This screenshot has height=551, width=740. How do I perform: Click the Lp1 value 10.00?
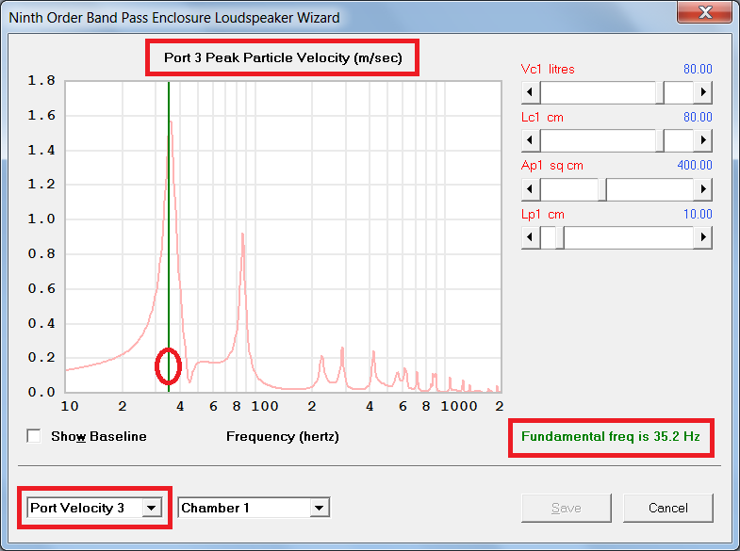[698, 215]
